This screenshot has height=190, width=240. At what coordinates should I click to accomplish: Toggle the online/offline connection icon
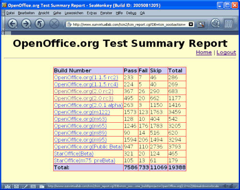[x=226, y=186]
